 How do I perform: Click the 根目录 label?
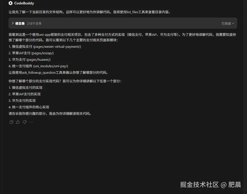pos(20,23)
